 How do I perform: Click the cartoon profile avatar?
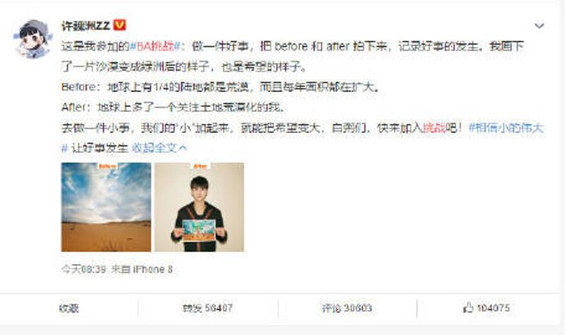(32, 40)
